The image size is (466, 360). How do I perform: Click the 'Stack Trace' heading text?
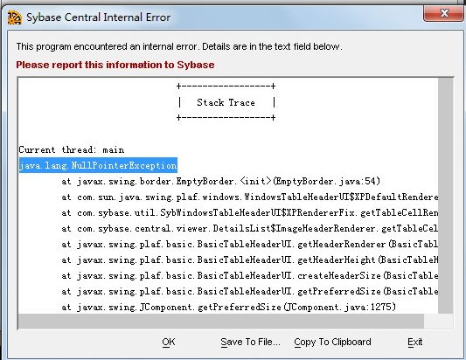click(x=226, y=102)
